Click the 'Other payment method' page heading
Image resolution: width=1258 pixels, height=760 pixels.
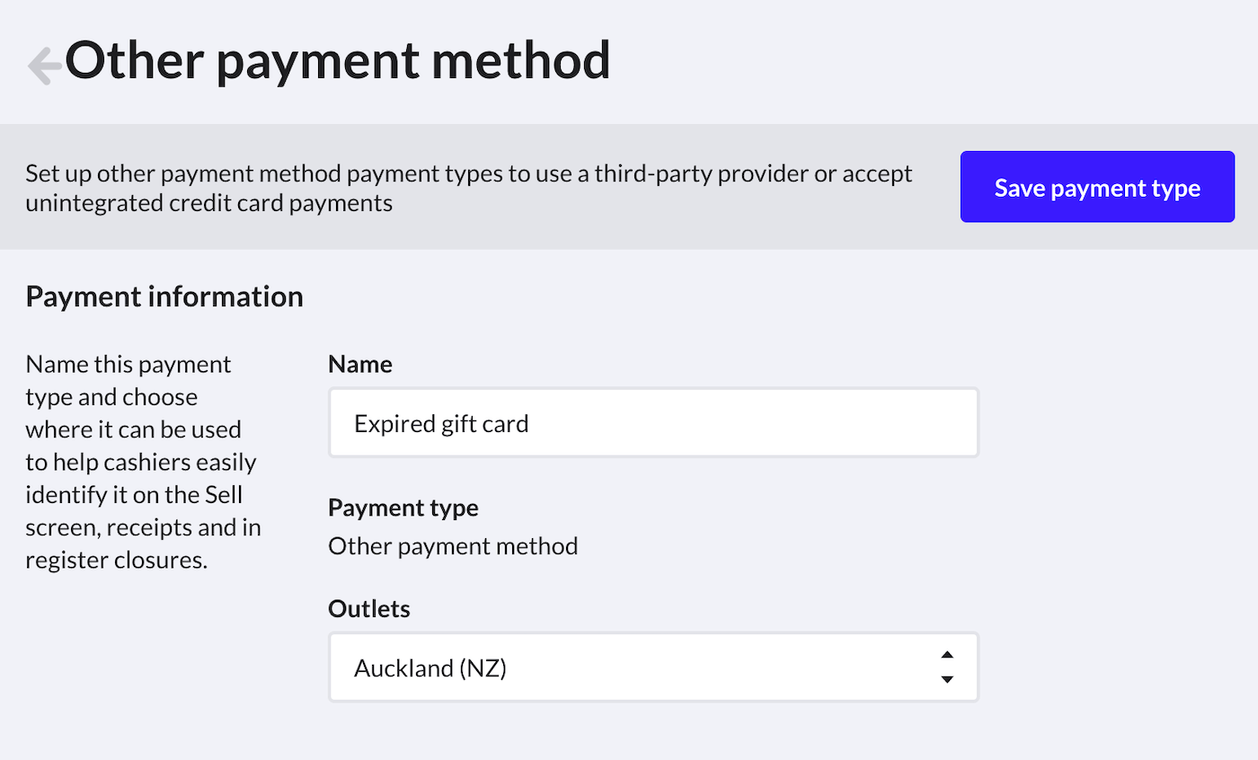[x=337, y=61]
